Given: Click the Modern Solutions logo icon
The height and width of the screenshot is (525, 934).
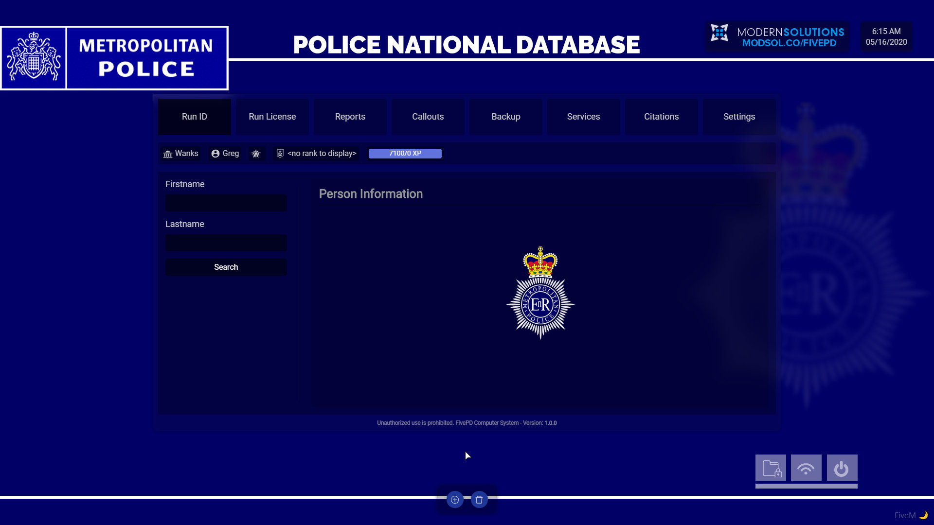Looking at the screenshot, I should coord(719,33).
